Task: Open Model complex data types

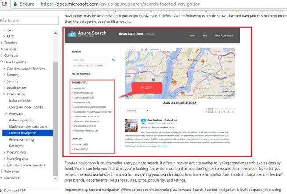Action: pos(28,127)
